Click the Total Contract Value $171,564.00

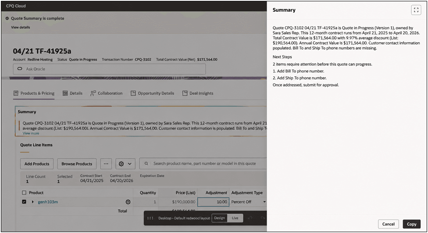tap(207, 59)
